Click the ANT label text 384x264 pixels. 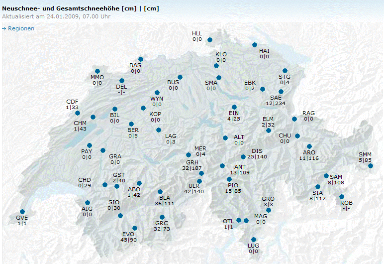(x=240, y=167)
